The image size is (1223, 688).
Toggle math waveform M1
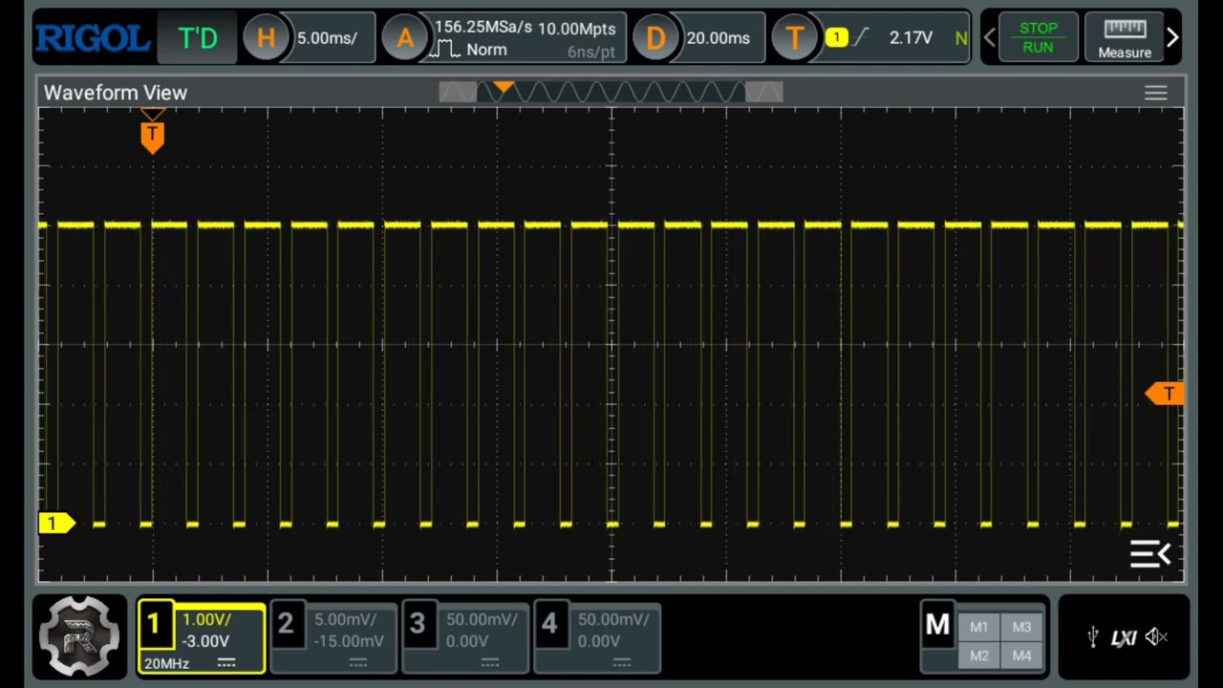pos(978,626)
